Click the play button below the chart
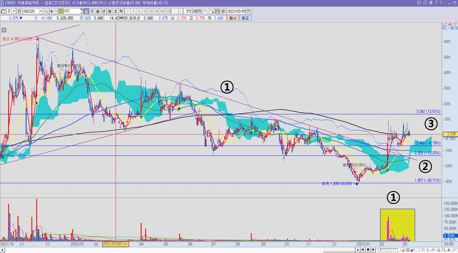Viewport: 458px width, 253px height. click(x=358, y=250)
